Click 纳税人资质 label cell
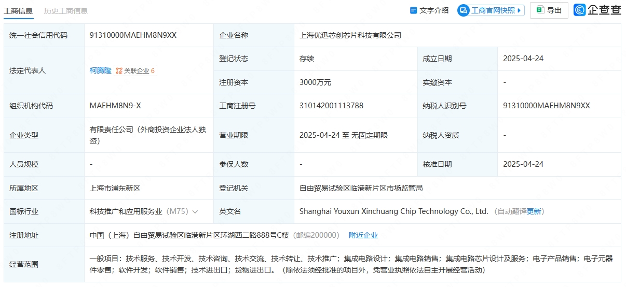 coord(457,135)
